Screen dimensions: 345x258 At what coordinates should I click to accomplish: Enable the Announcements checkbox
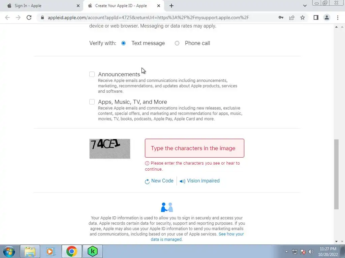click(x=92, y=74)
